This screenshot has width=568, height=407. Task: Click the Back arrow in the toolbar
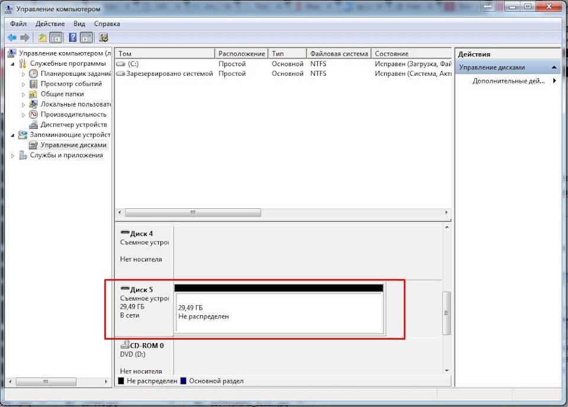(x=11, y=38)
